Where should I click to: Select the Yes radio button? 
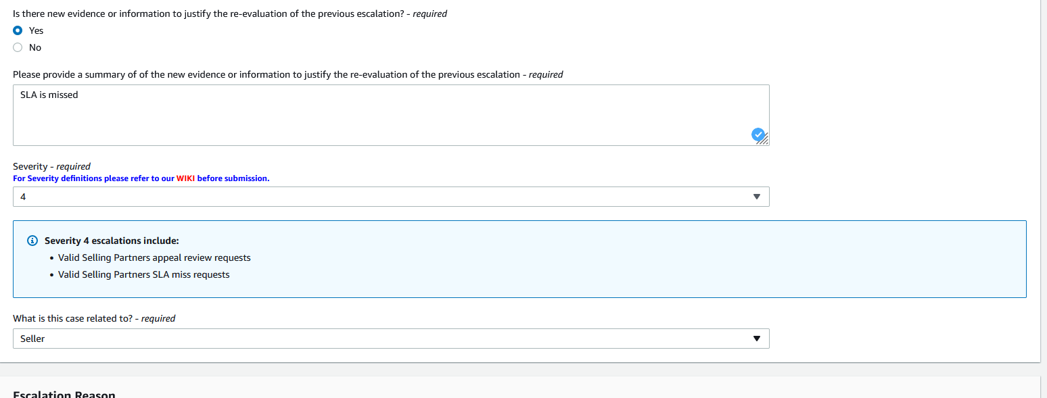click(x=18, y=30)
